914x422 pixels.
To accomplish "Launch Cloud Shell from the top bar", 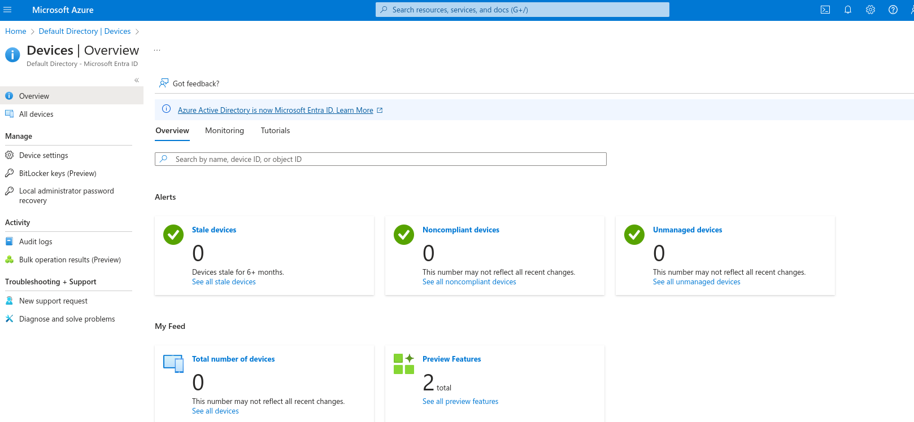I will click(x=825, y=10).
